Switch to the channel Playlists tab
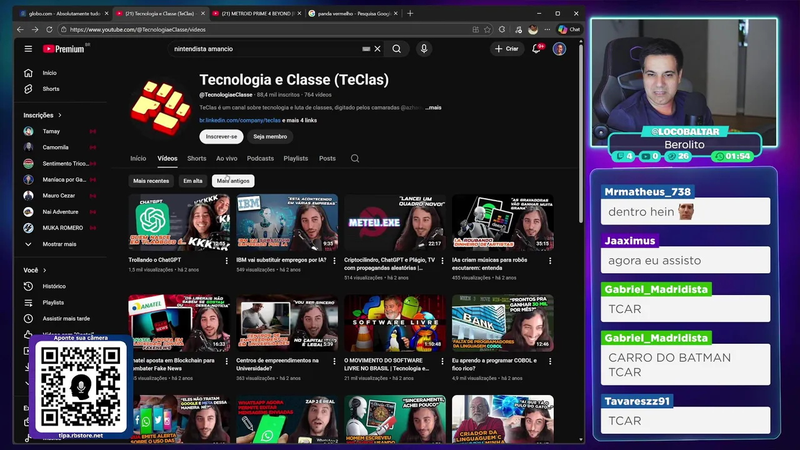Screen dimensions: 800x450 (x=296, y=158)
